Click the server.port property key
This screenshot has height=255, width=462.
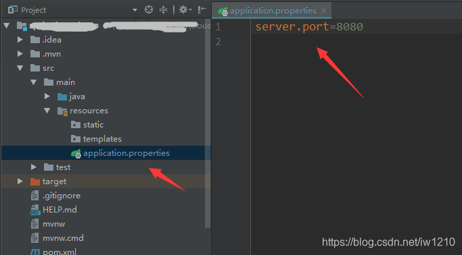(292, 27)
